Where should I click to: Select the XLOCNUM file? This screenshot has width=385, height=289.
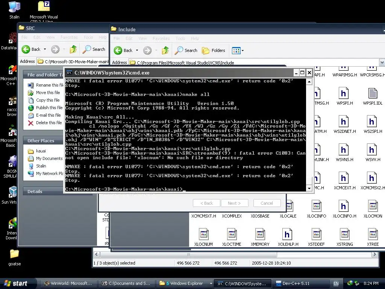203,238
